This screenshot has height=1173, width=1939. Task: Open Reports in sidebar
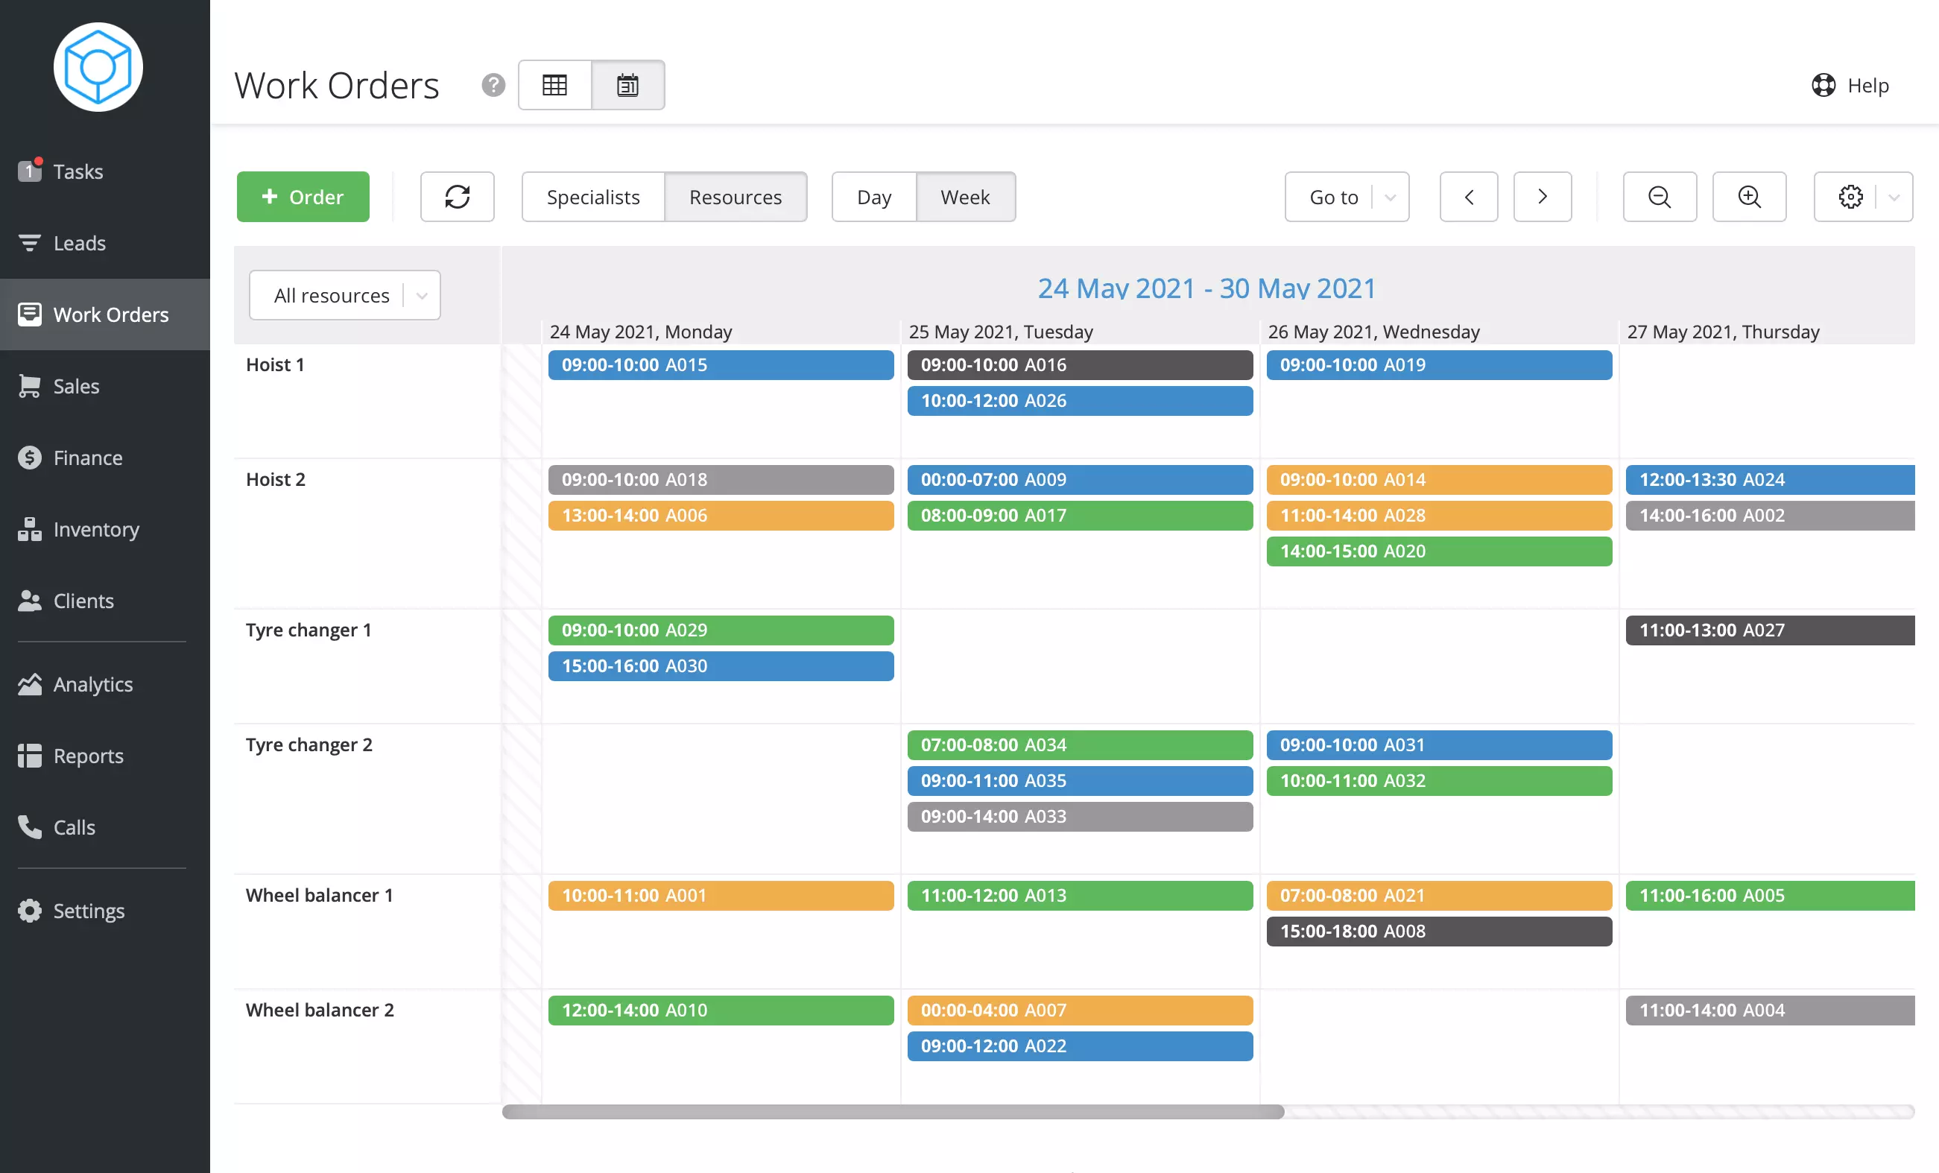[x=104, y=755]
